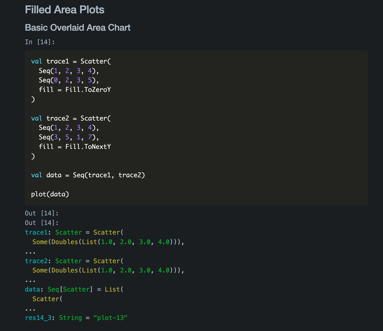Click the "In [14]:" input prompt label
383x331 pixels.
click(x=40, y=42)
